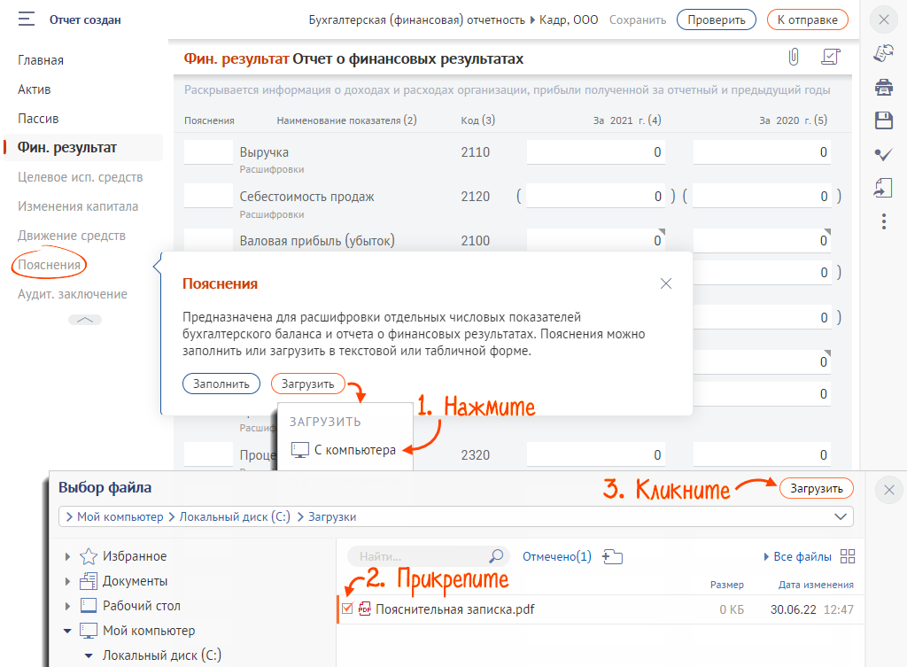Click the paperclip attachment icon
Viewport: 907px width, 667px height.
click(x=794, y=58)
